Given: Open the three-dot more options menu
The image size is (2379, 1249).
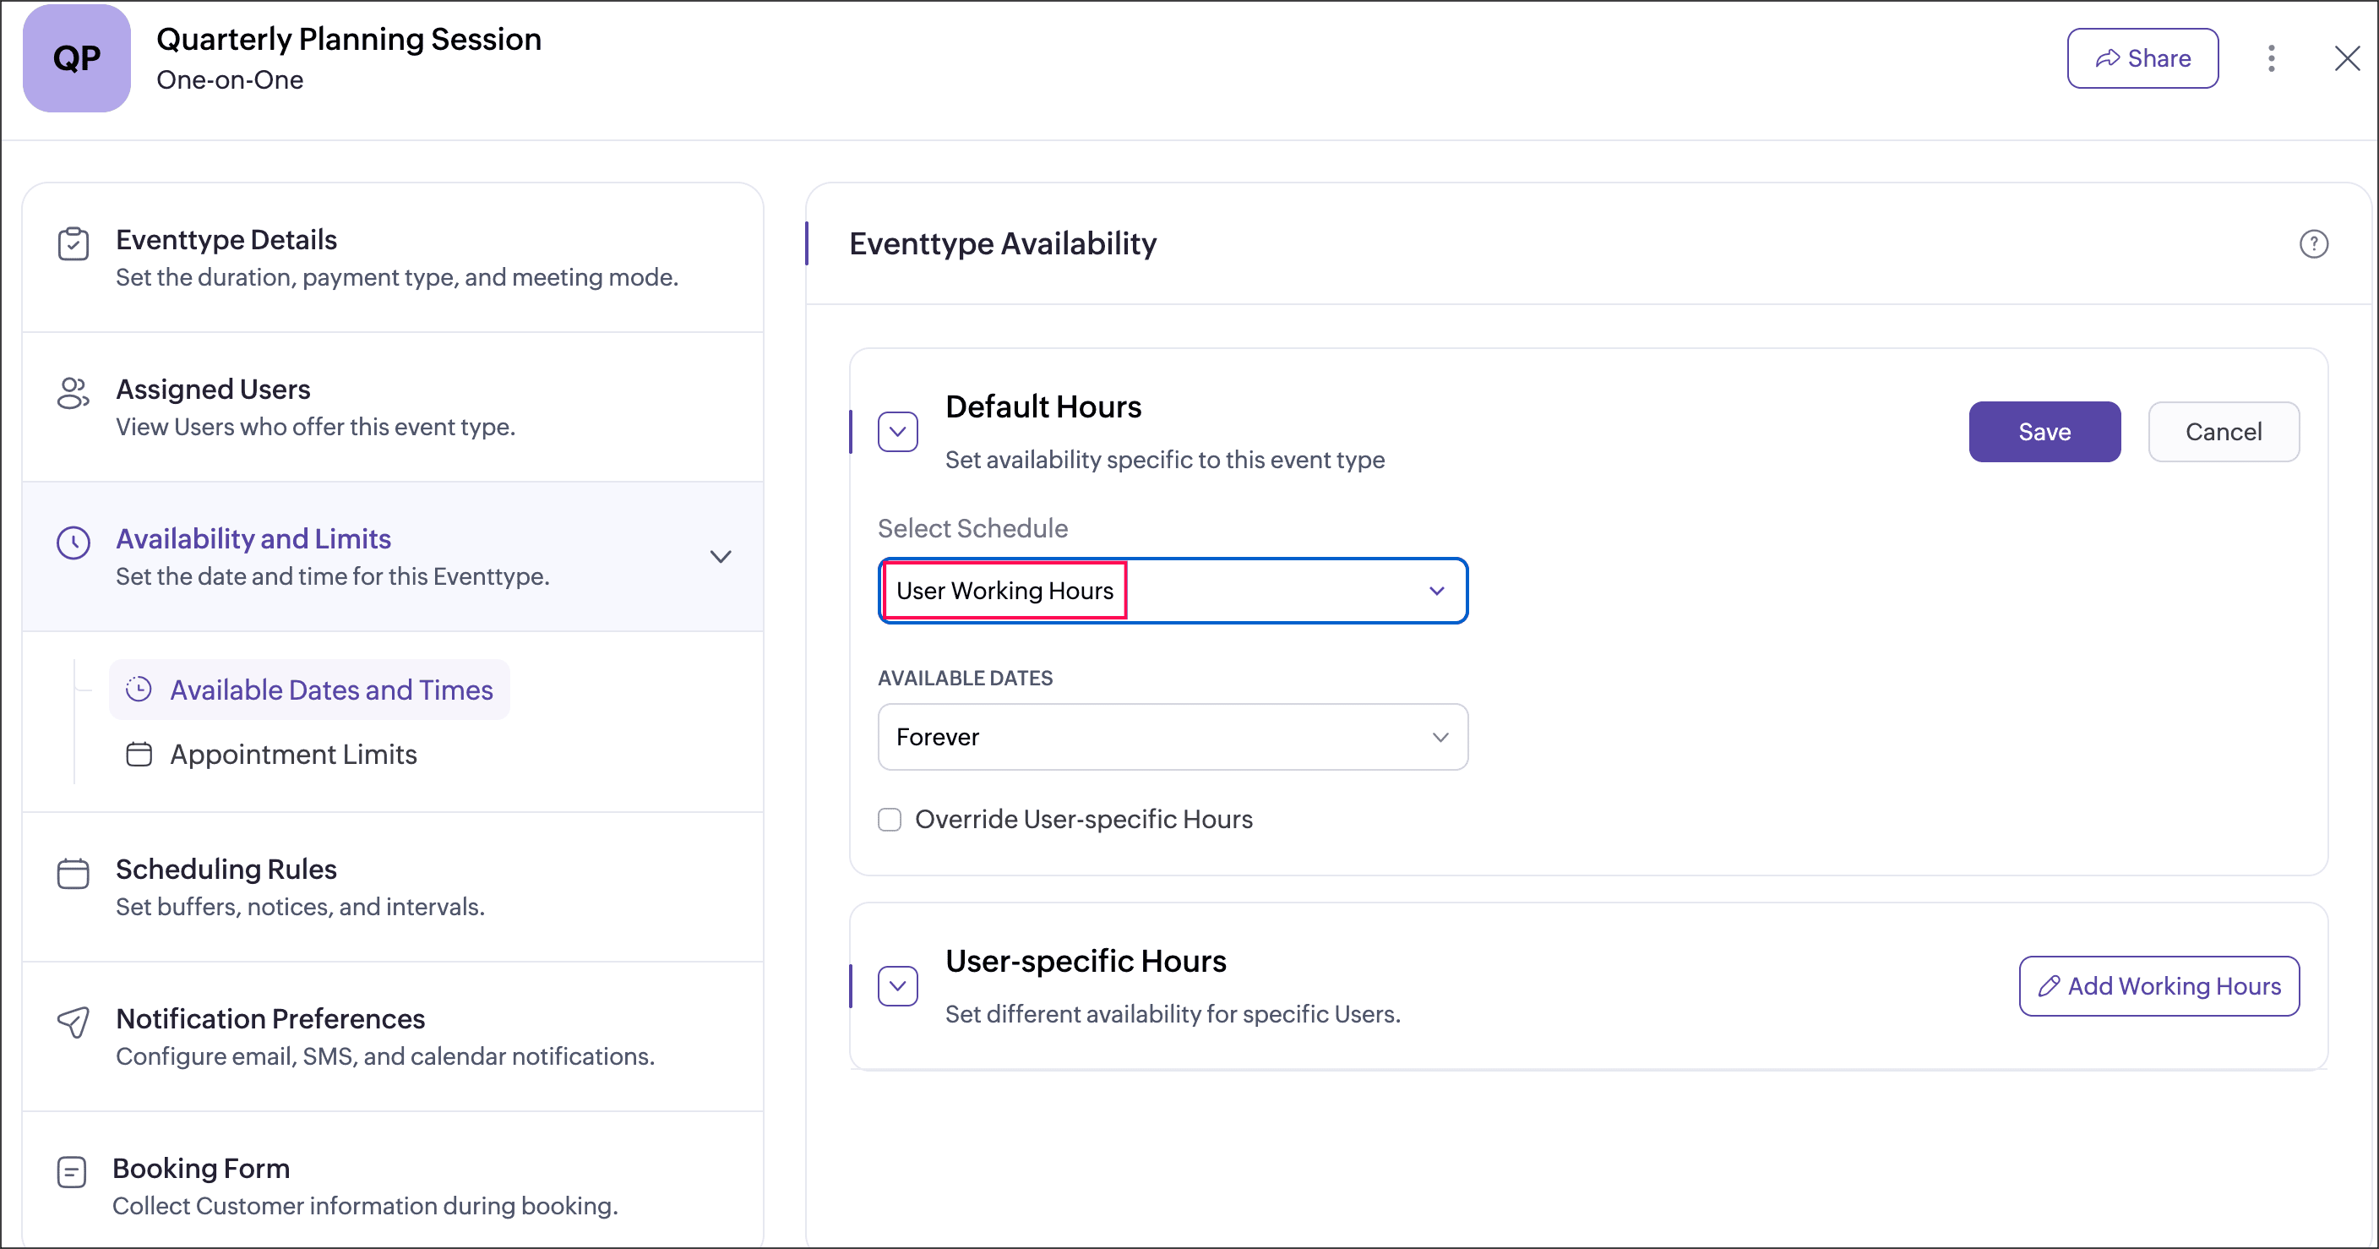Looking at the screenshot, I should (2271, 58).
